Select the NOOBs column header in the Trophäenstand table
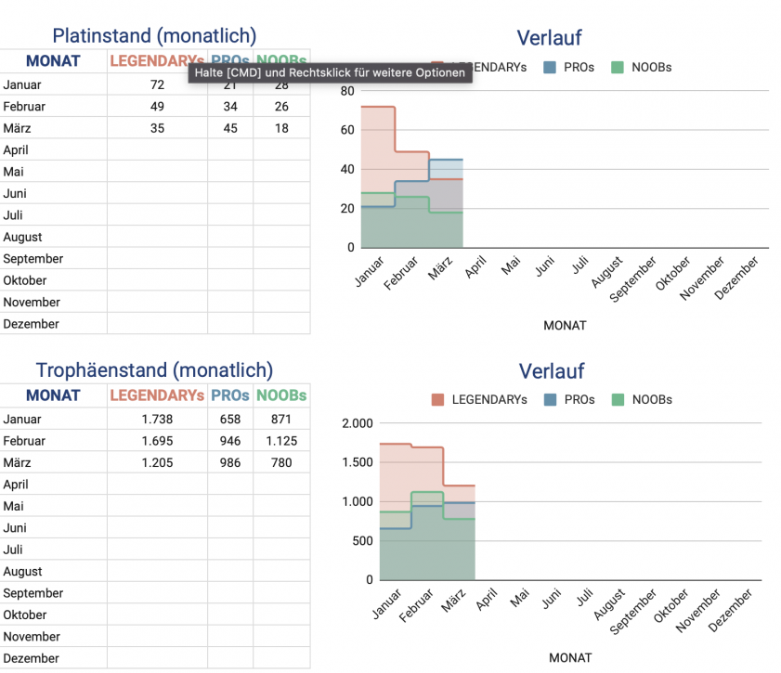781x673 pixels. click(x=281, y=395)
